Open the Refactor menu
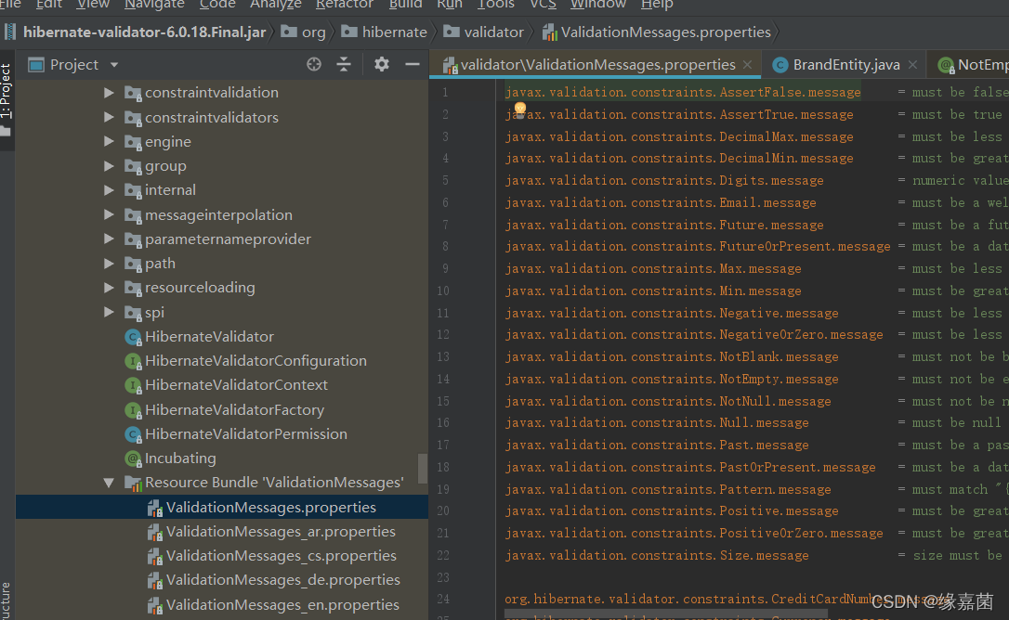The image size is (1009, 620). [345, 5]
